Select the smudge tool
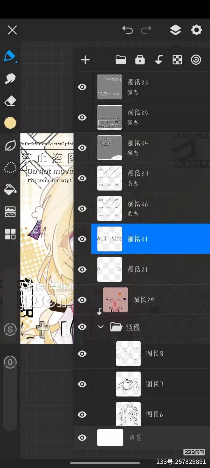Image resolution: width=210 pixels, height=468 pixels. point(10,78)
